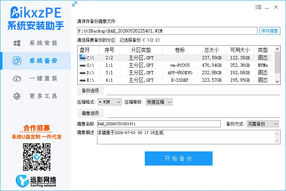Switch to 一键重装 tab
This screenshot has height=191, width=286.
tap(36, 79)
